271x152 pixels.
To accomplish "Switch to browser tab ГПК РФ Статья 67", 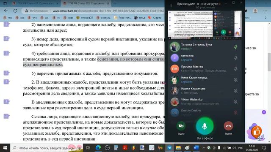I will pyautogui.click(x=36, y=3).
